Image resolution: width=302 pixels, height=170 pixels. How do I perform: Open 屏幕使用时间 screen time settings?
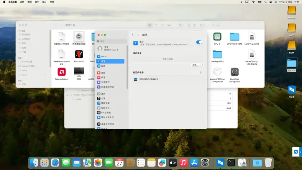[x=110, y=87]
